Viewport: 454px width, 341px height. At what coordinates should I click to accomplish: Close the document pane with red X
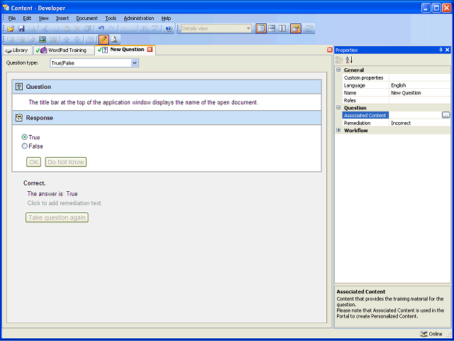[329, 50]
